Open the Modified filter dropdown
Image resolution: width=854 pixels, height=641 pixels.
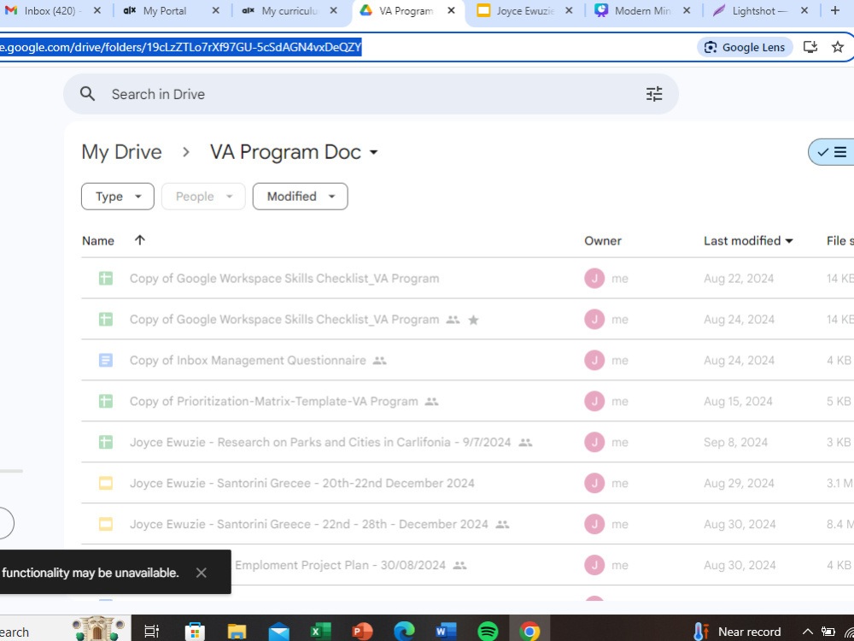(x=300, y=197)
